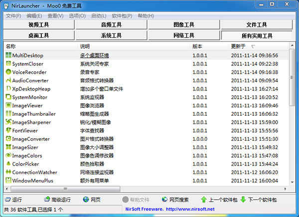Screen dimensions: 299x217
Task: Click date 2011-11-13 16:27:14 cell
Action: 255,89
